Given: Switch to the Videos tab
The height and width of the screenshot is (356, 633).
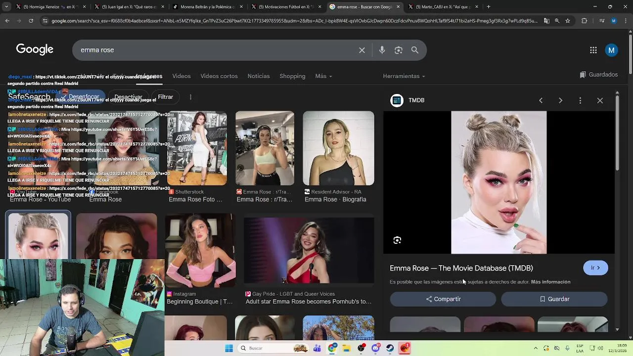Looking at the screenshot, I should click(181, 76).
